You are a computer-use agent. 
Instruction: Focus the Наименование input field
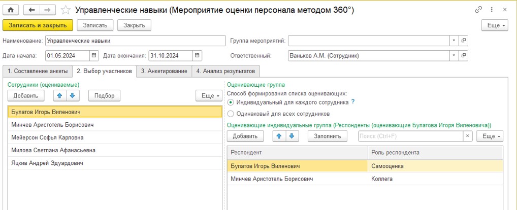(135, 41)
